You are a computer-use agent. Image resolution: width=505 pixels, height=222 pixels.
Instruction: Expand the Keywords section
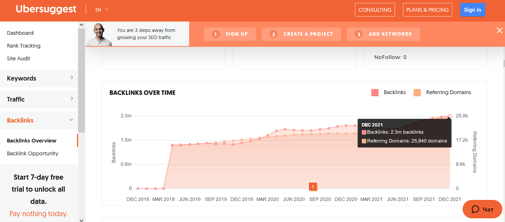(x=39, y=78)
